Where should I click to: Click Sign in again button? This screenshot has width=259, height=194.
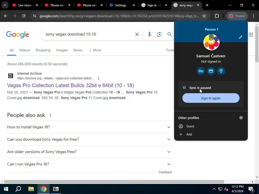pyautogui.click(x=211, y=98)
